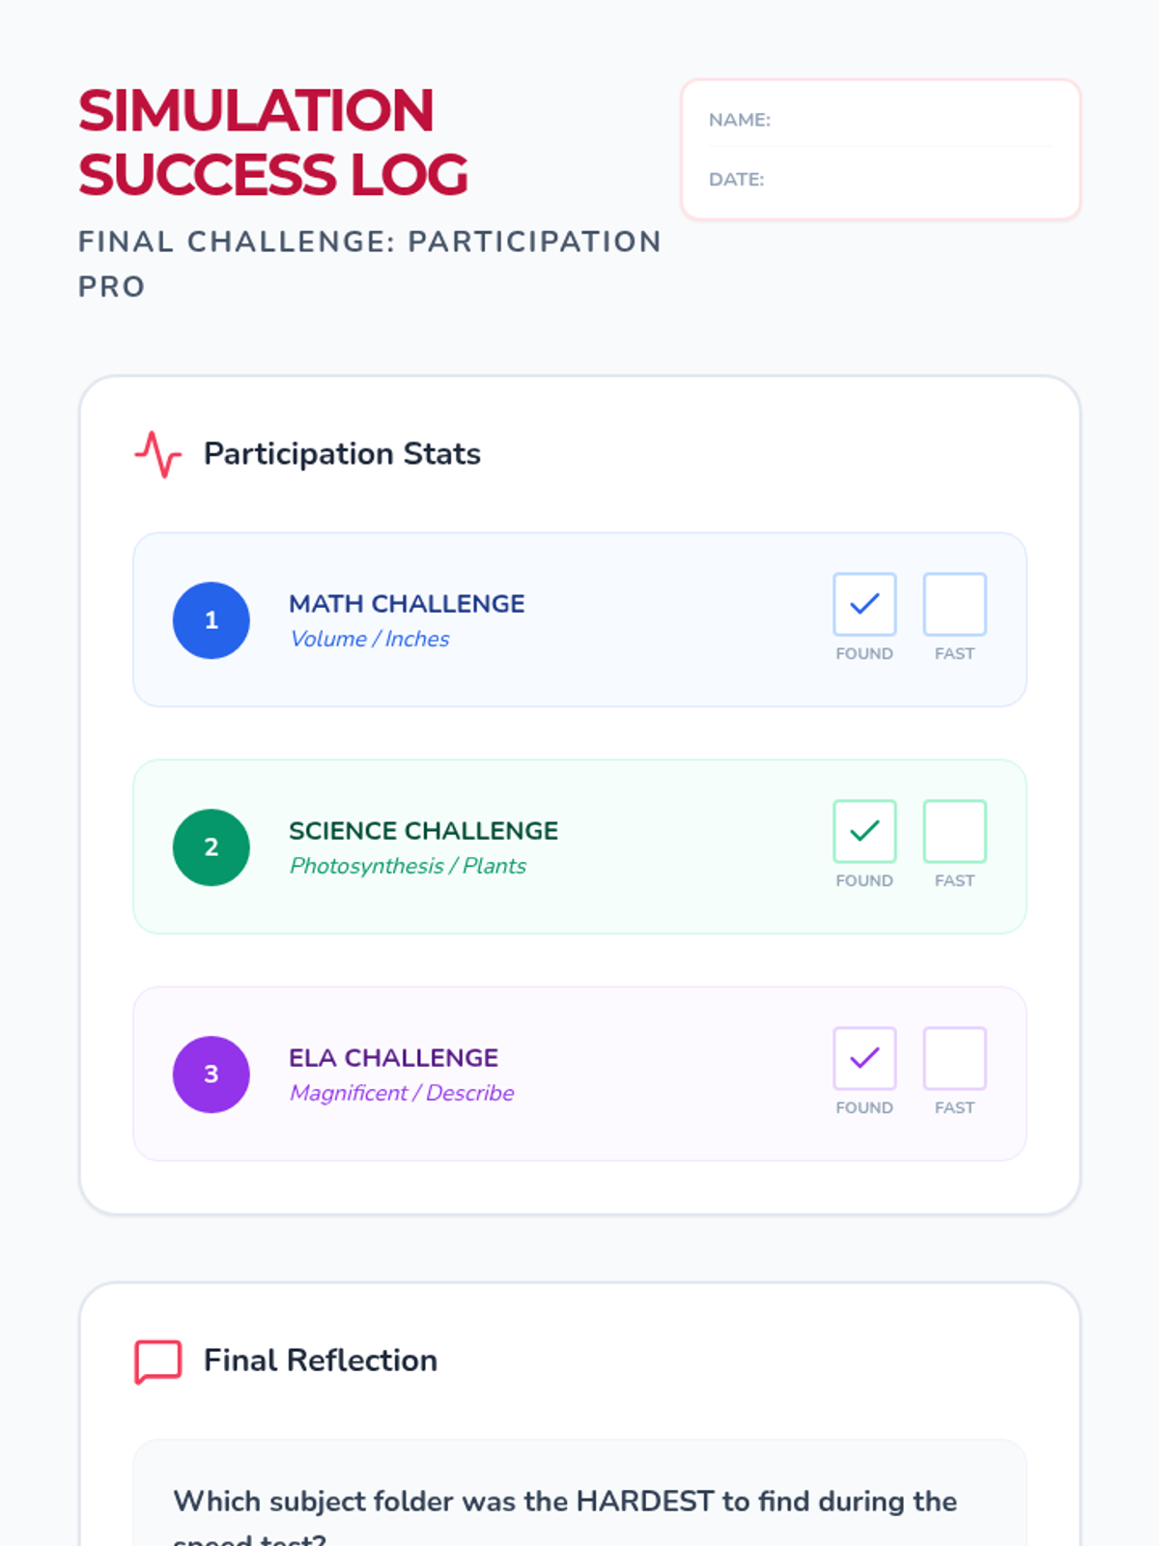This screenshot has height=1546, width=1159.
Task: Click the HARDEST subject folder reflection question
Action: tap(565, 1517)
